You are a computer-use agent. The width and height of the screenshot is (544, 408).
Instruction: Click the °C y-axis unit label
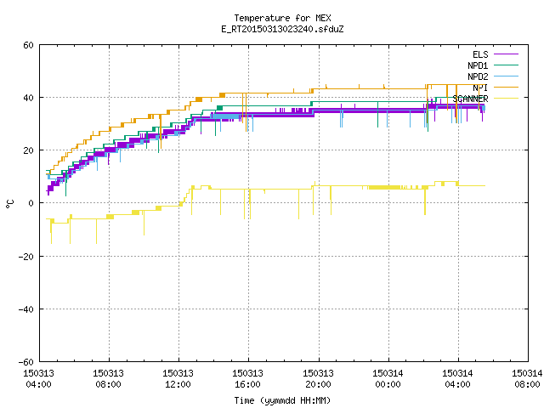9,204
